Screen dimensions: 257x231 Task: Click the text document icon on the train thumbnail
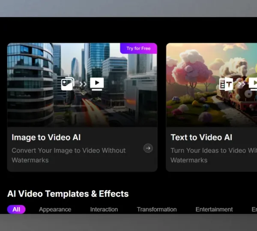tap(226, 84)
